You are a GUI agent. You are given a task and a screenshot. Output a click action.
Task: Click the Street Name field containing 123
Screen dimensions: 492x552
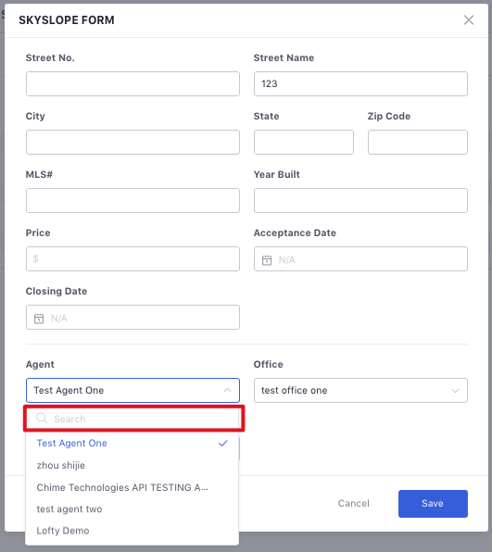point(360,83)
